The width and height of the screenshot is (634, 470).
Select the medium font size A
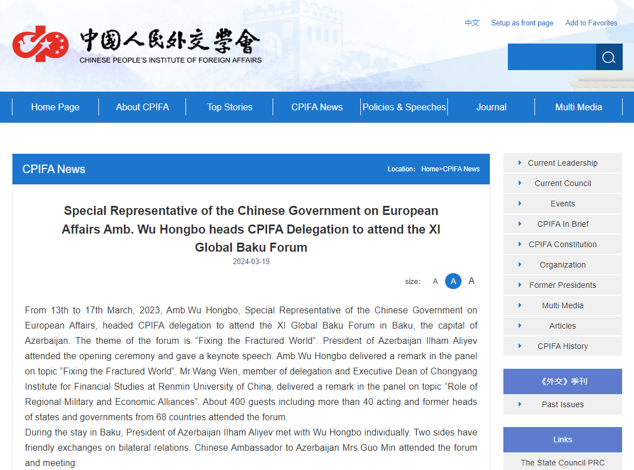(x=453, y=281)
